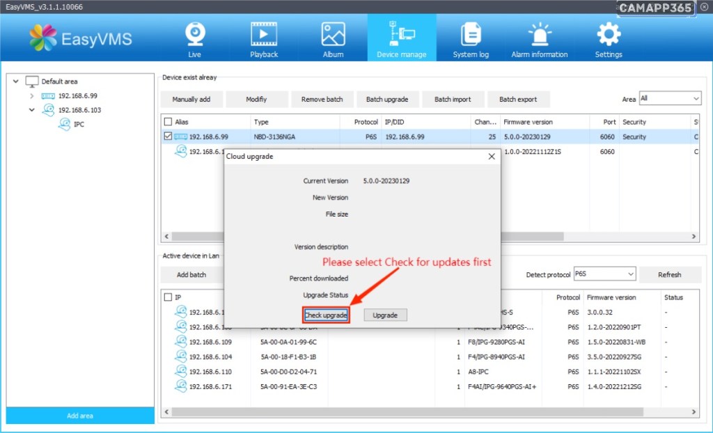Open the Area dropdown list
This screenshot has width=713, height=433.
click(x=696, y=99)
